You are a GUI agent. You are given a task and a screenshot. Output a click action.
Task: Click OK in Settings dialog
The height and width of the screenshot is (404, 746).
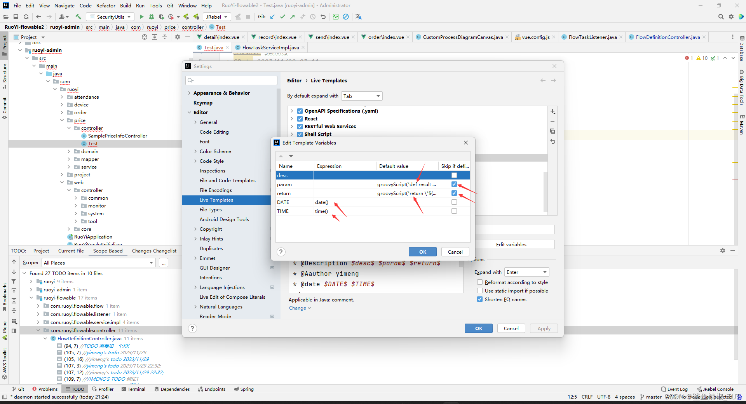(478, 328)
